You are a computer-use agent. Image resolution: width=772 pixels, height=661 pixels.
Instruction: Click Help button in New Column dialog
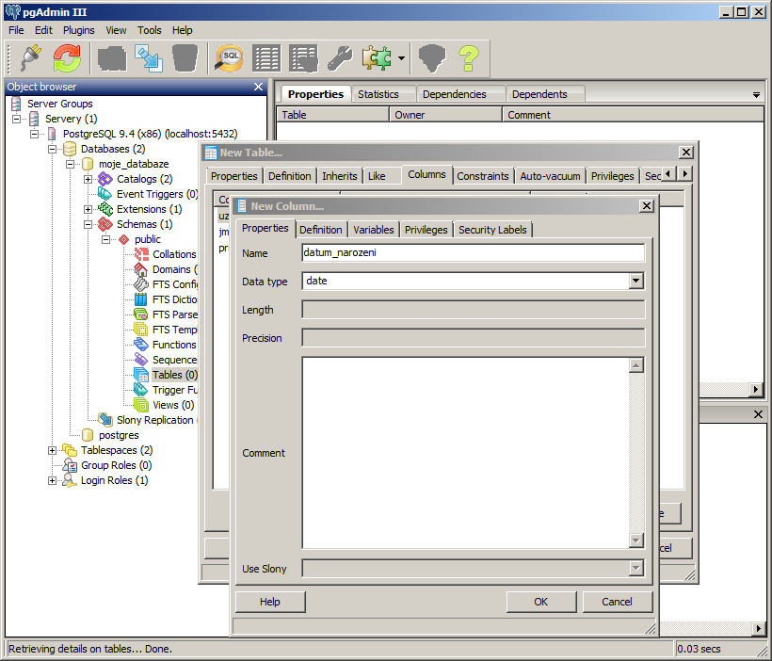[270, 602]
